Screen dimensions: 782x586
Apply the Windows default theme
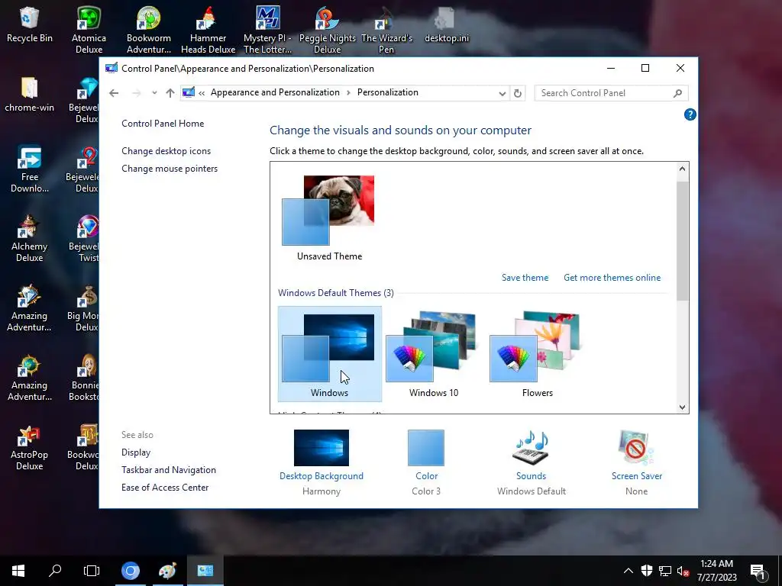click(329, 354)
